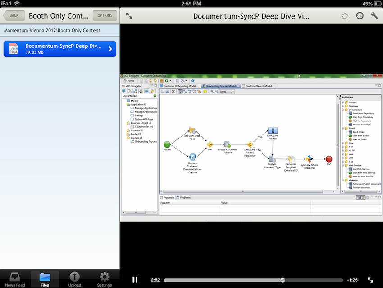Click the red End node
The image size is (383, 288).
[x=329, y=159]
